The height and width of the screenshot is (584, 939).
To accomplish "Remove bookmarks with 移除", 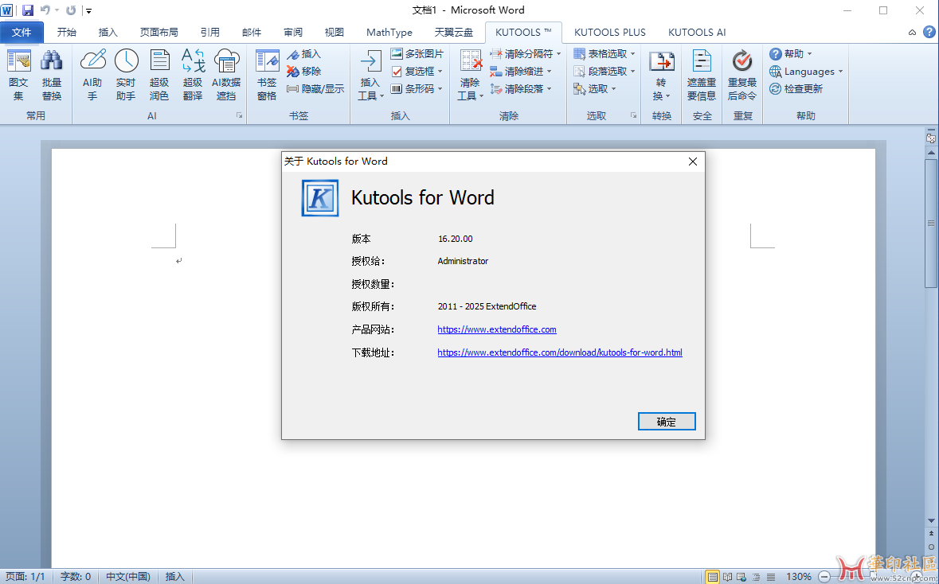I will click(x=303, y=71).
